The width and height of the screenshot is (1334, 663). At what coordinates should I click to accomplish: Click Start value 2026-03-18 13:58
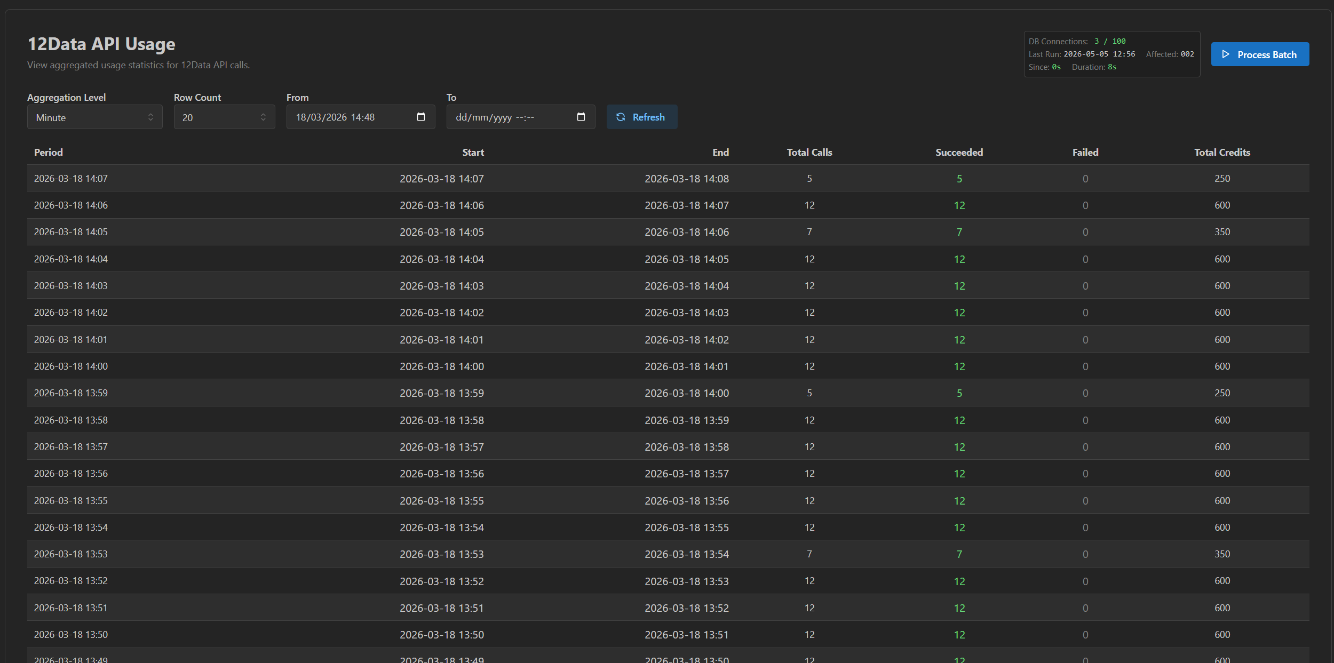click(442, 420)
